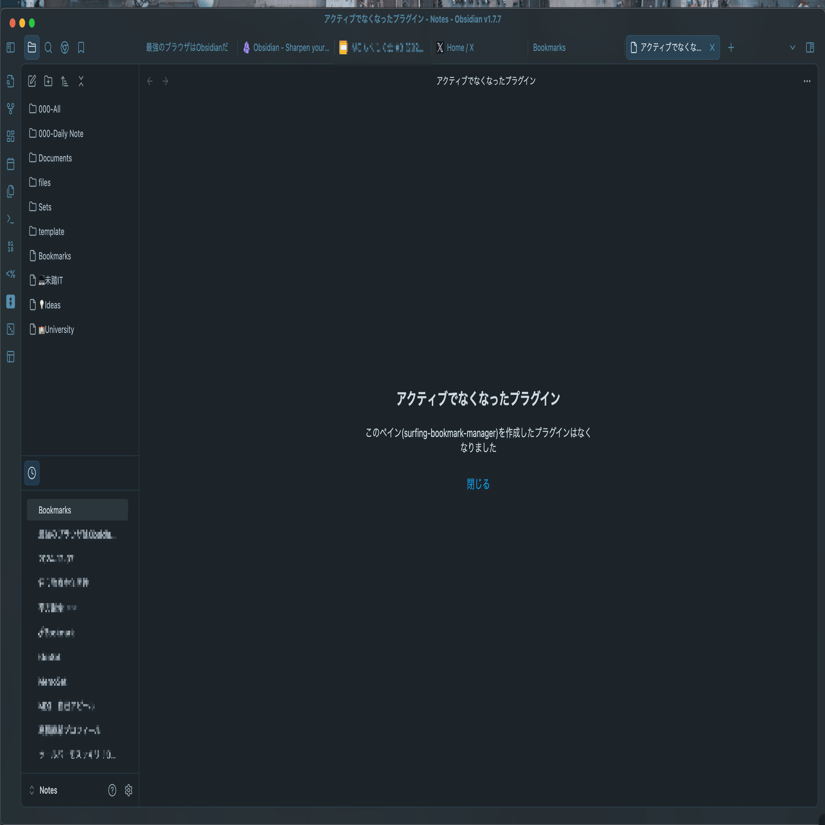Open the University note

tap(59, 330)
